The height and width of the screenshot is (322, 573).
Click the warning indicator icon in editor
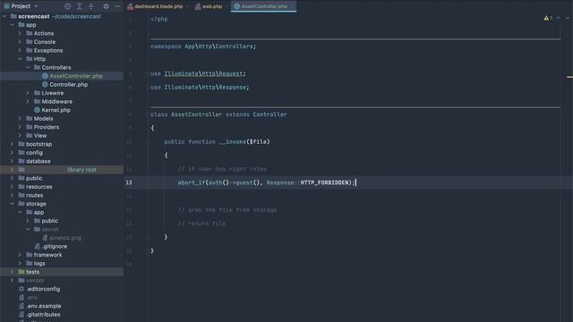[x=546, y=18]
